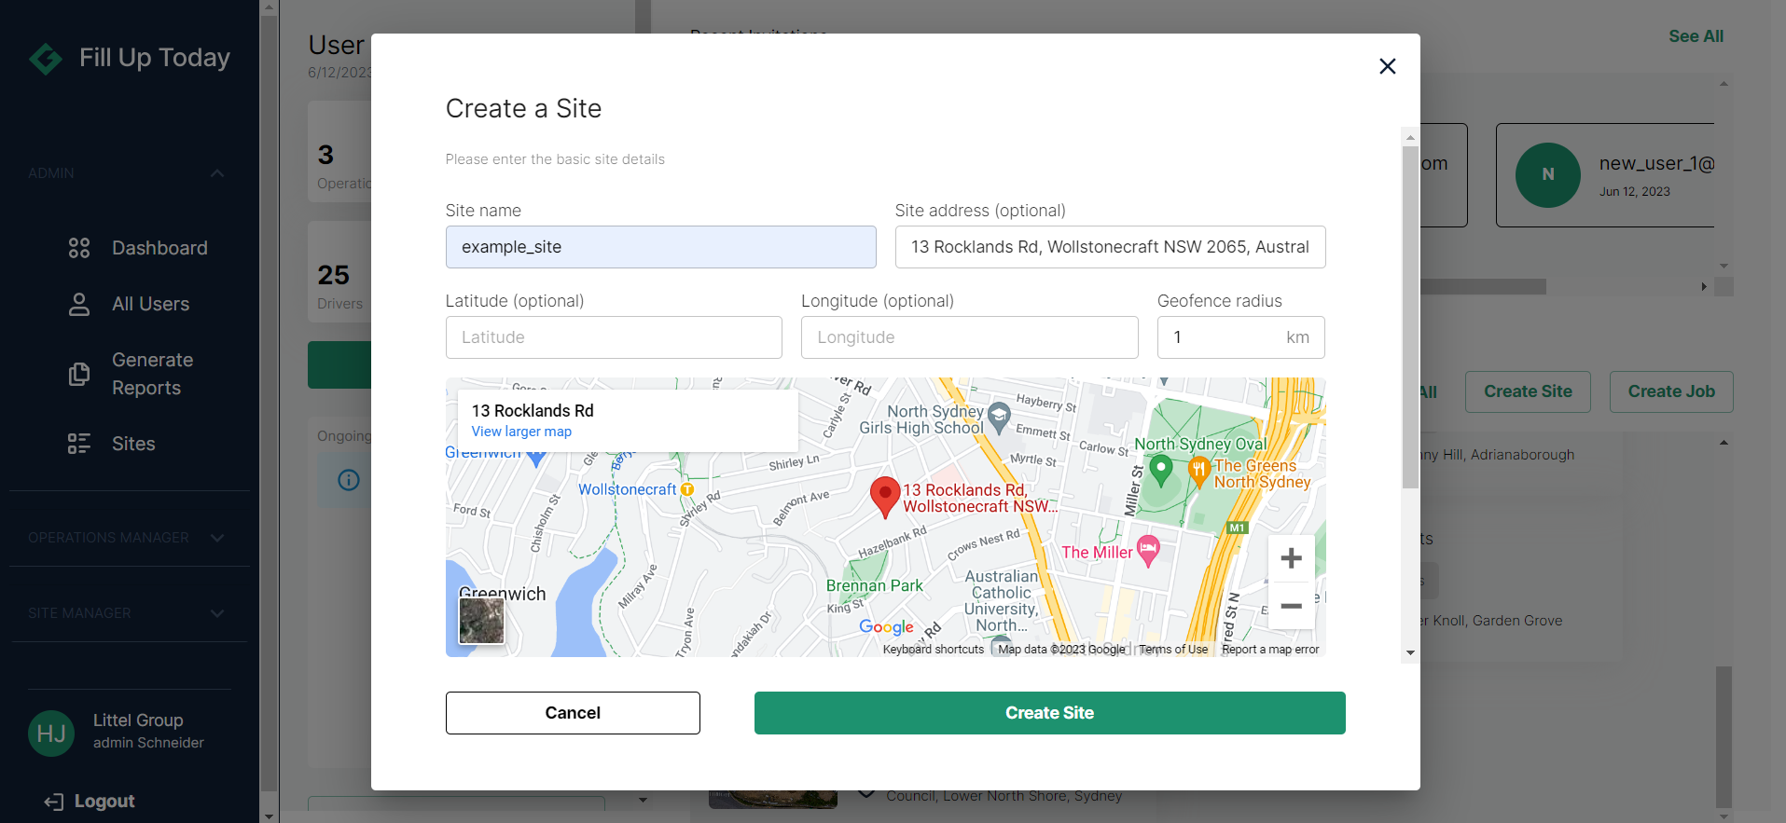Click the Cancel button
The image size is (1786, 823).
click(x=573, y=713)
